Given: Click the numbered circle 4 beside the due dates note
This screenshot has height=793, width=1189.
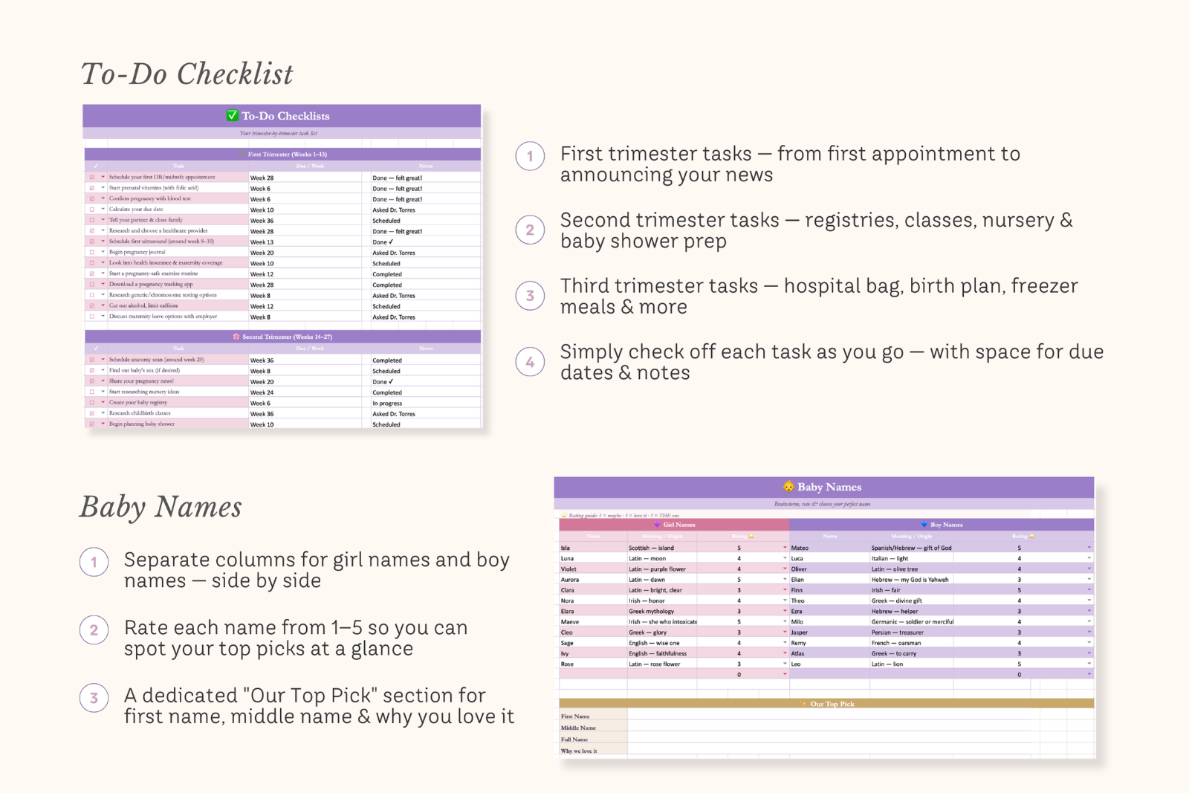Looking at the screenshot, I should [529, 362].
